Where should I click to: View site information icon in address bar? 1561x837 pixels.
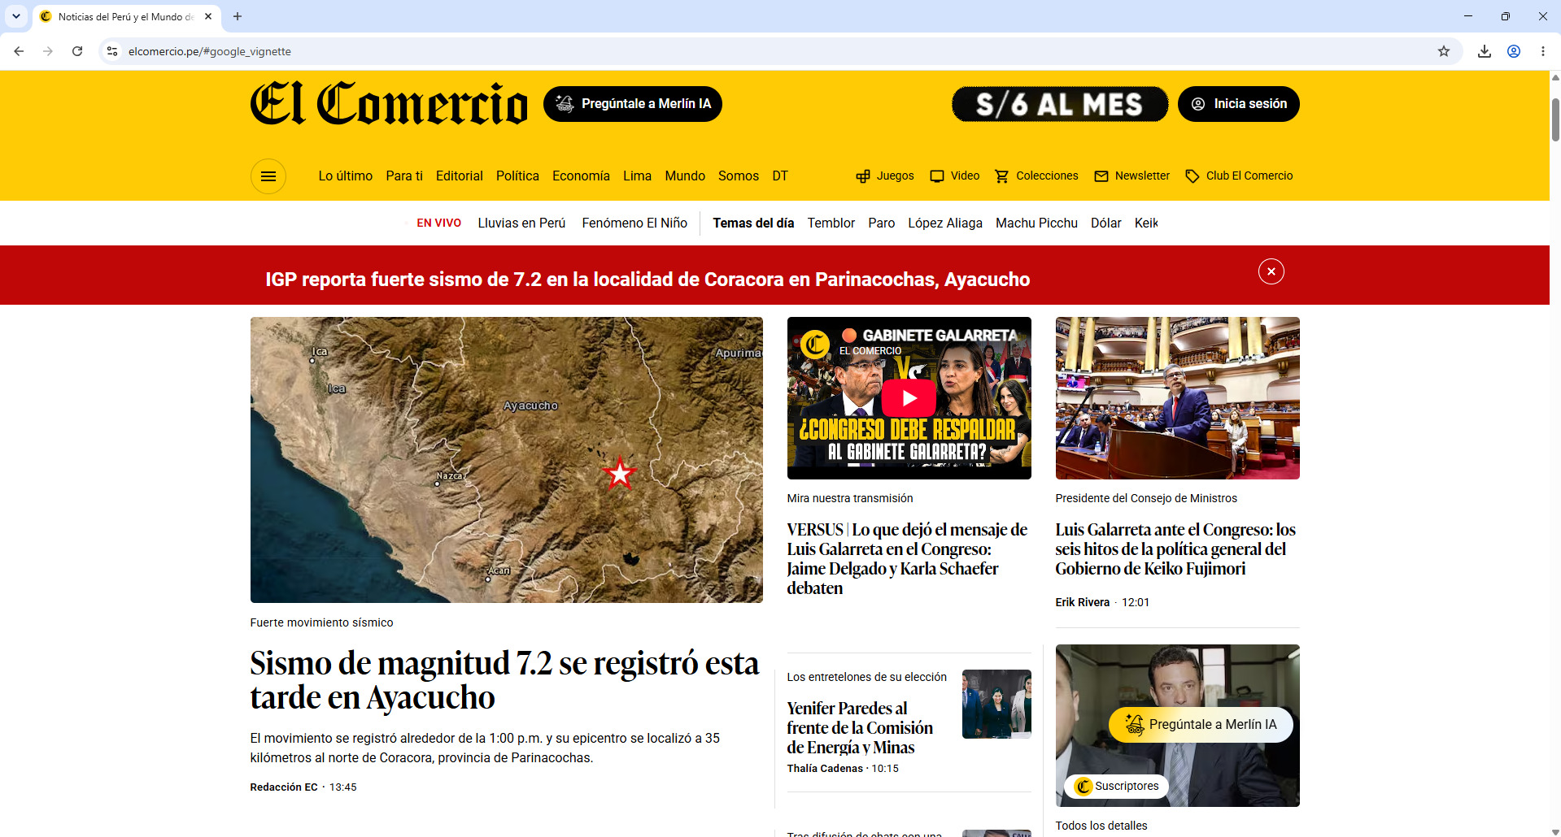point(112,51)
